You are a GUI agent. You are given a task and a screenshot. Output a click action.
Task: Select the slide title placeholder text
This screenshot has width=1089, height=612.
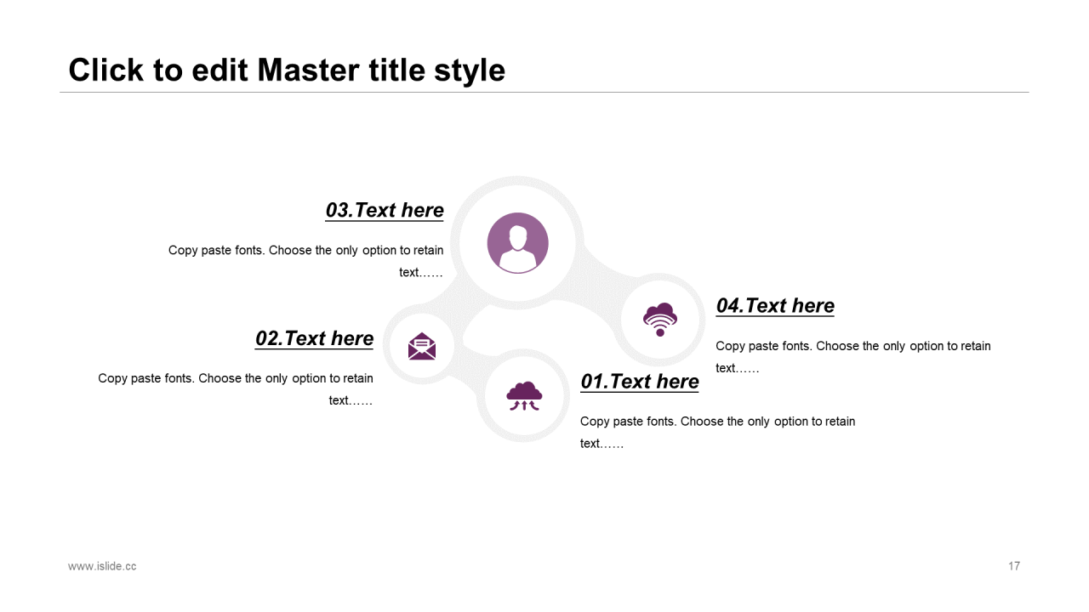(x=287, y=70)
